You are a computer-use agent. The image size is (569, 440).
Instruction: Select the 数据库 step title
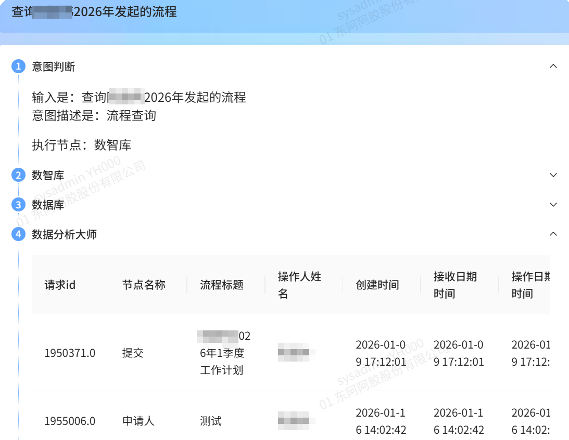[x=48, y=205]
